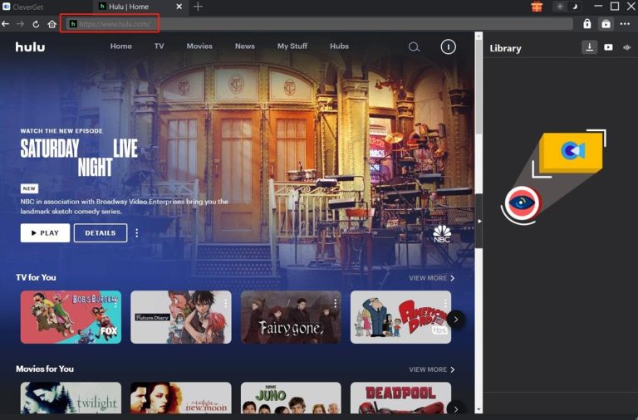Show downloaded audio in the Library panel

tap(626, 47)
